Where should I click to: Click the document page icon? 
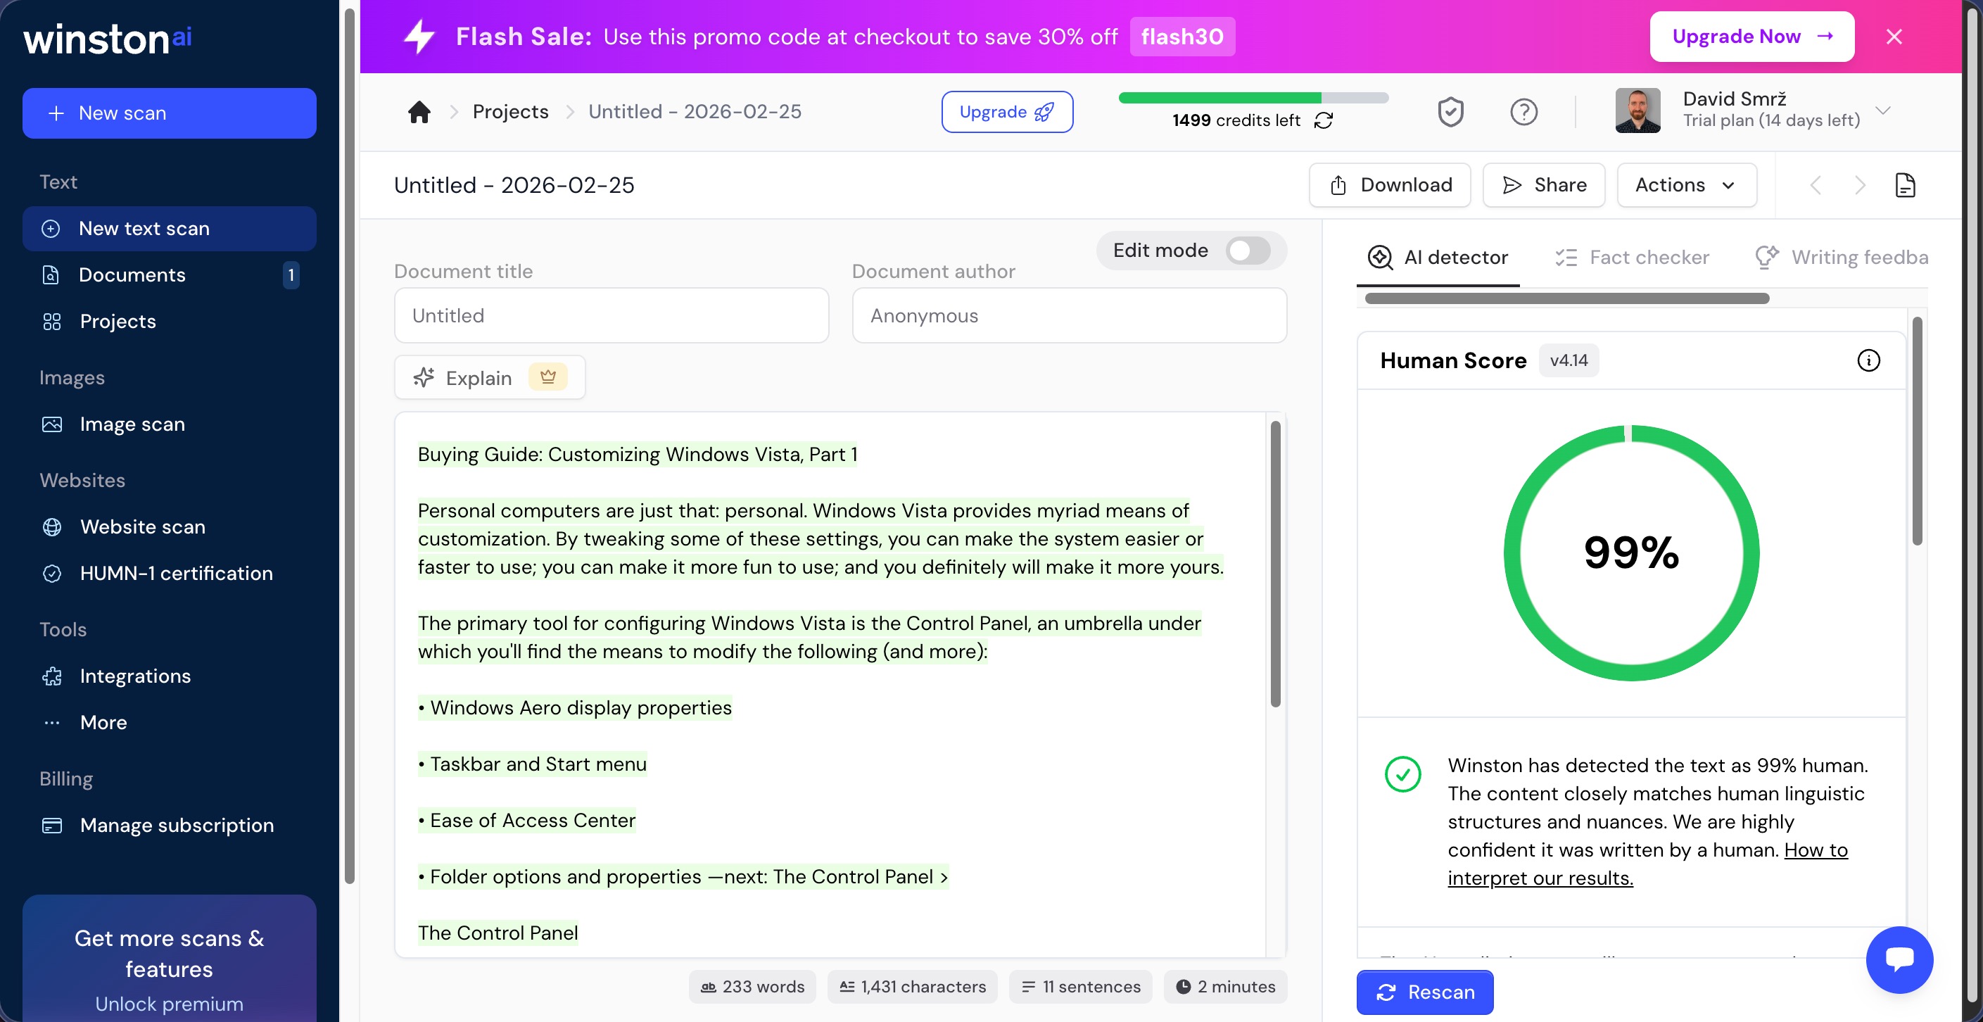pos(1904,185)
